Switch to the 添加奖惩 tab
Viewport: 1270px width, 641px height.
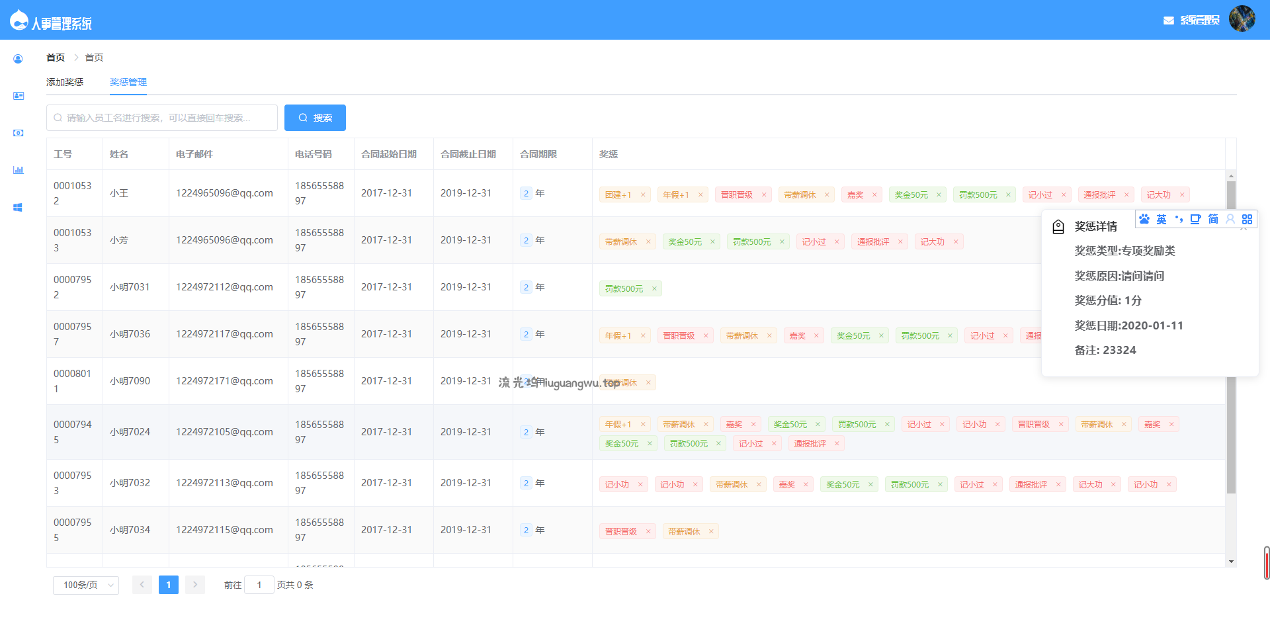pyautogui.click(x=65, y=82)
